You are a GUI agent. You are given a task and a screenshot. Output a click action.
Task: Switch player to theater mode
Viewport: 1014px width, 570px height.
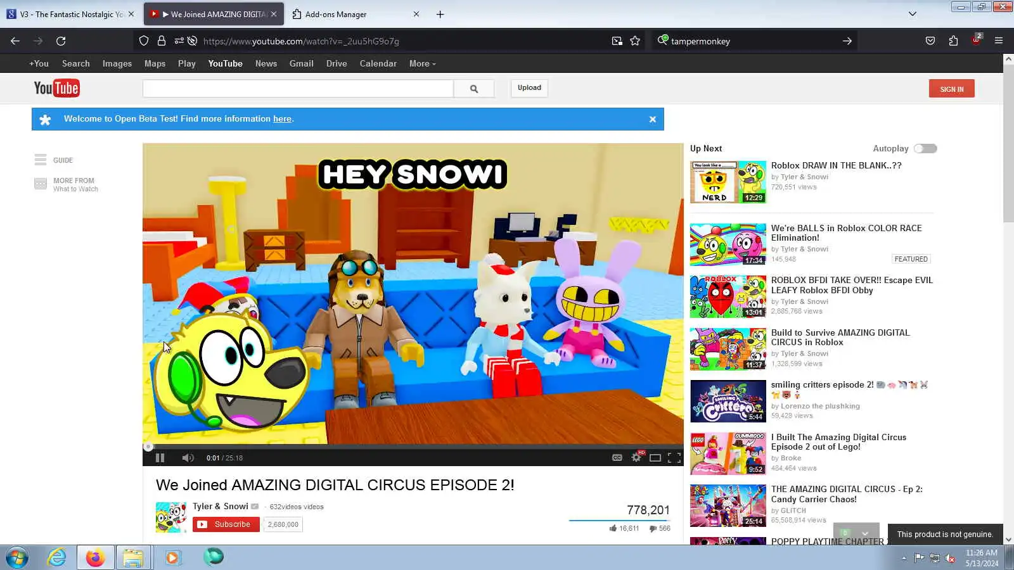pos(655,458)
